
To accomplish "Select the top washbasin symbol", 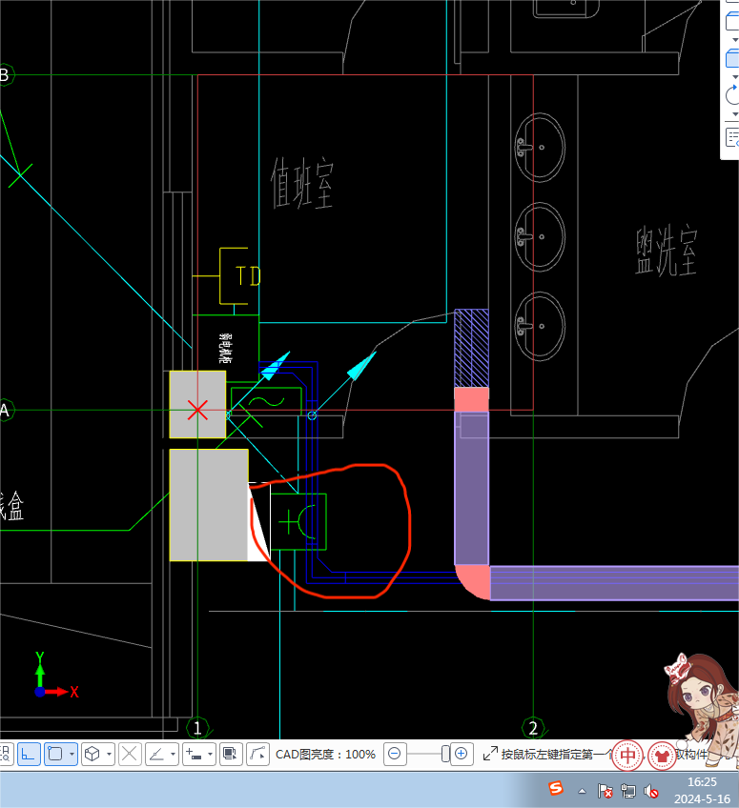I will click(540, 148).
